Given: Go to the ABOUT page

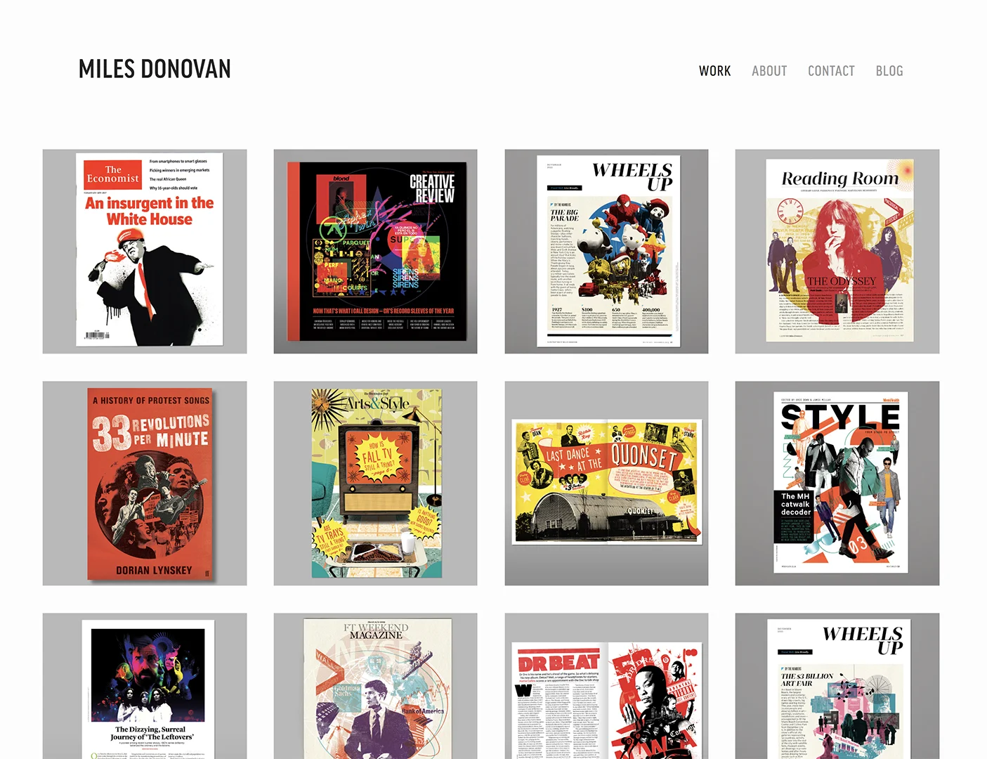Looking at the screenshot, I should (769, 71).
